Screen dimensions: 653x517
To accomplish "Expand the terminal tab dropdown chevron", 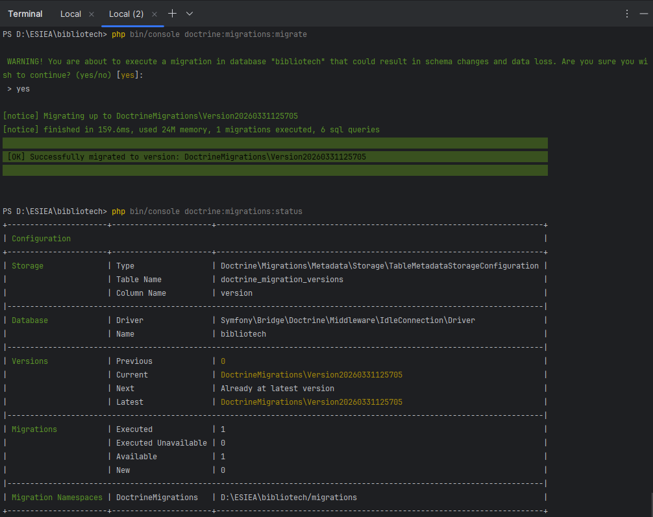I will [x=190, y=14].
